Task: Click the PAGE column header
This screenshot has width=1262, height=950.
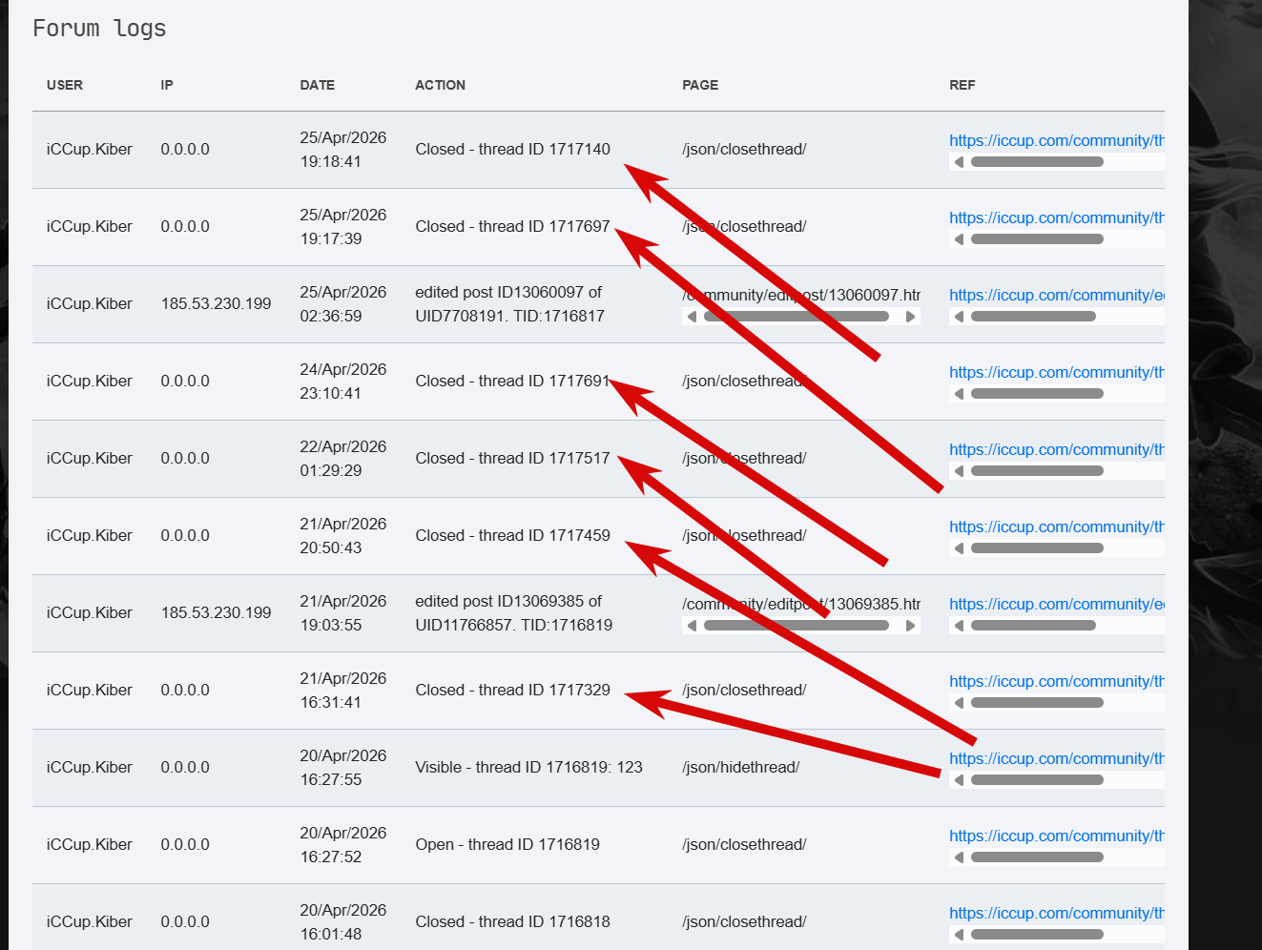Action: click(x=700, y=85)
